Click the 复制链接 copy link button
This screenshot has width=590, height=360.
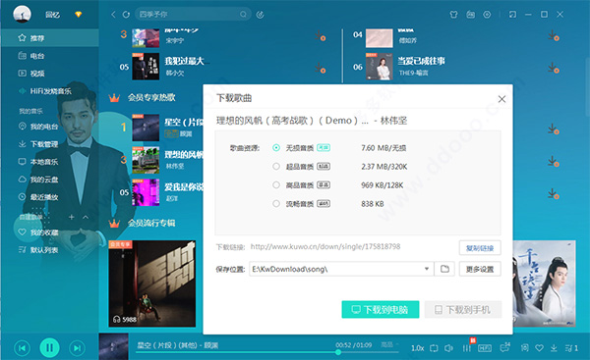pyautogui.click(x=480, y=248)
